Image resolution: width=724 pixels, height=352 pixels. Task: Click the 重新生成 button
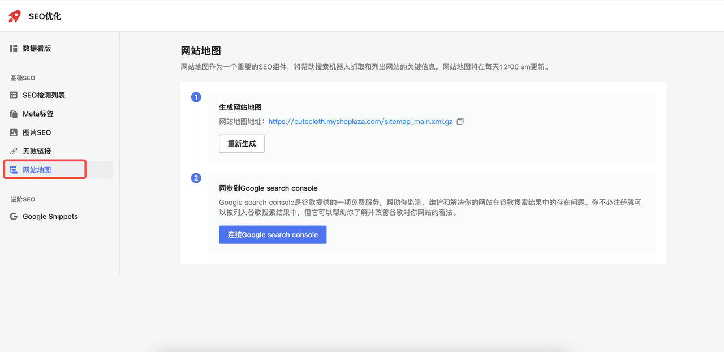[x=242, y=144]
